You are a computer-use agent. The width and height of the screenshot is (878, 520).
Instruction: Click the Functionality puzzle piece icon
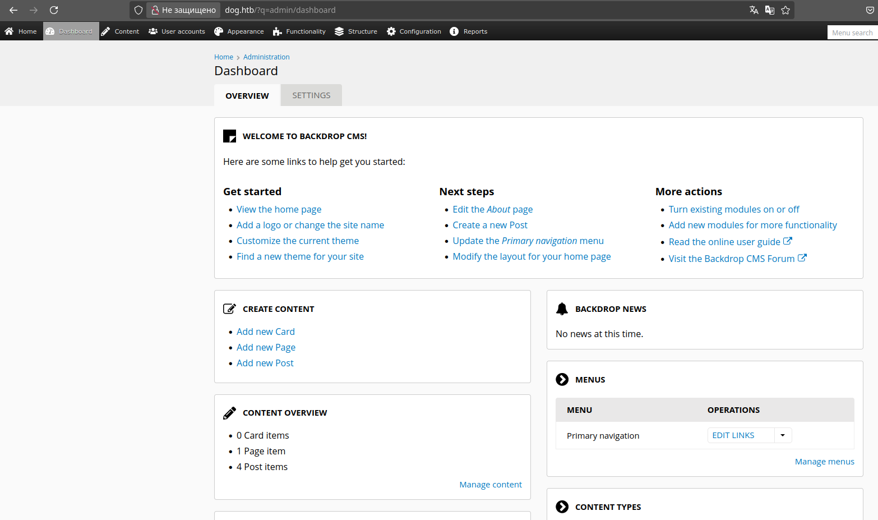tap(277, 31)
